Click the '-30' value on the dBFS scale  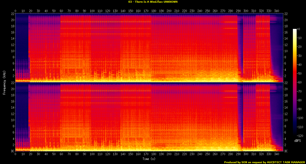pyautogui.click(x=300, y=55)
